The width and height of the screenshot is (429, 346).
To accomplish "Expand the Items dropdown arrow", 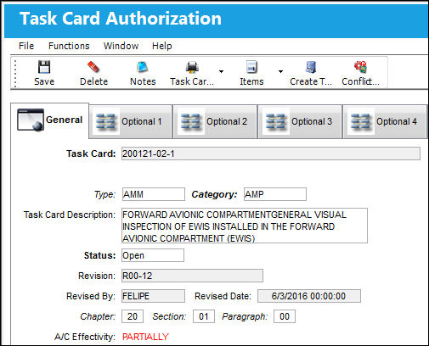I will (280, 71).
